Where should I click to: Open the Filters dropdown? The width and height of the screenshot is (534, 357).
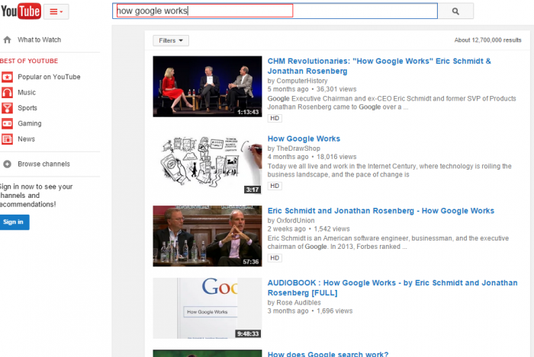click(171, 40)
